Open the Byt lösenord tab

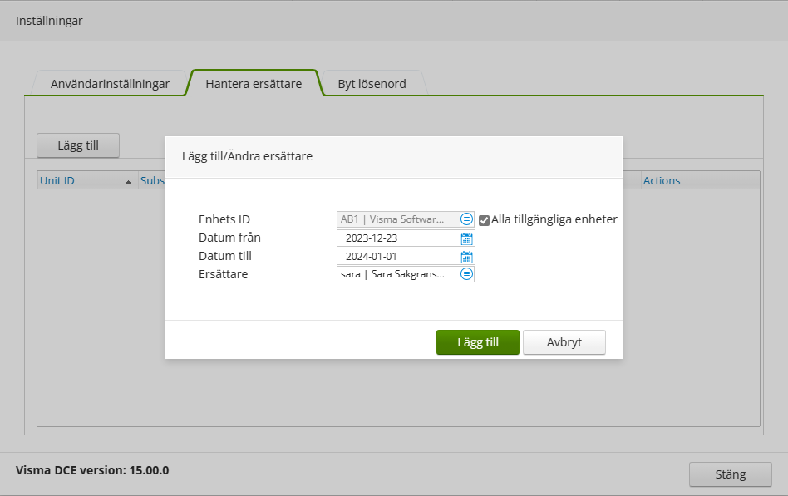(x=372, y=83)
